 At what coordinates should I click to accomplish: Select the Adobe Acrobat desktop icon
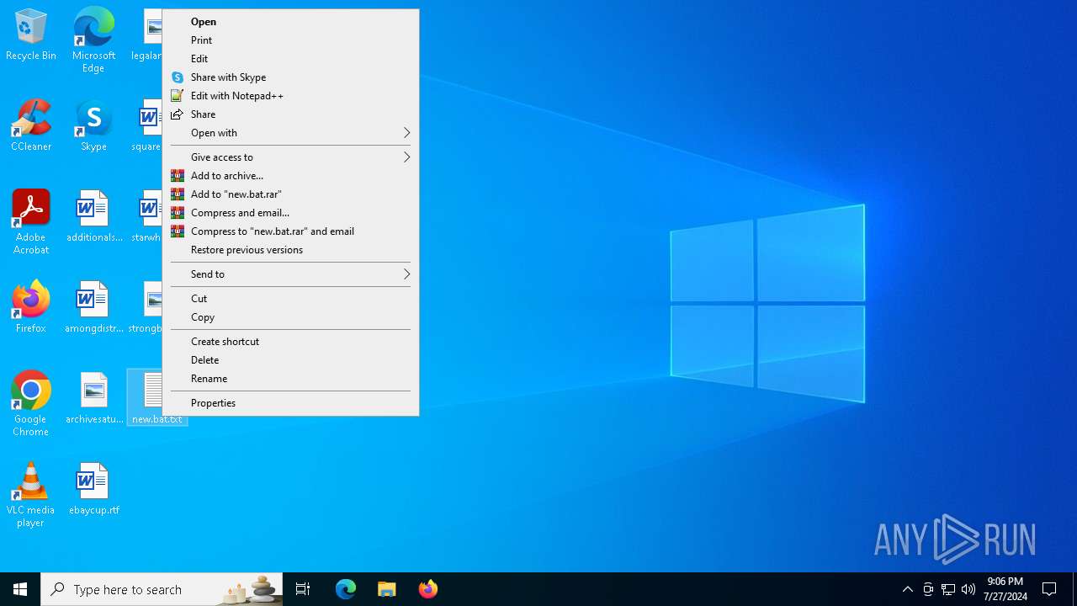[31, 222]
